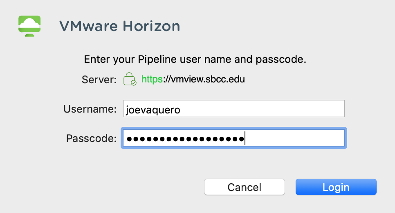Click the "Server:" label
The width and height of the screenshot is (395, 213).
point(99,79)
